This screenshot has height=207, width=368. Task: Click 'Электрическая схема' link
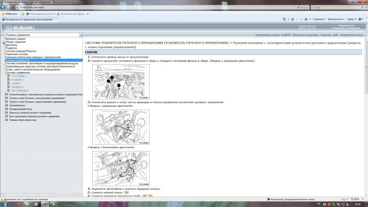click(351, 35)
